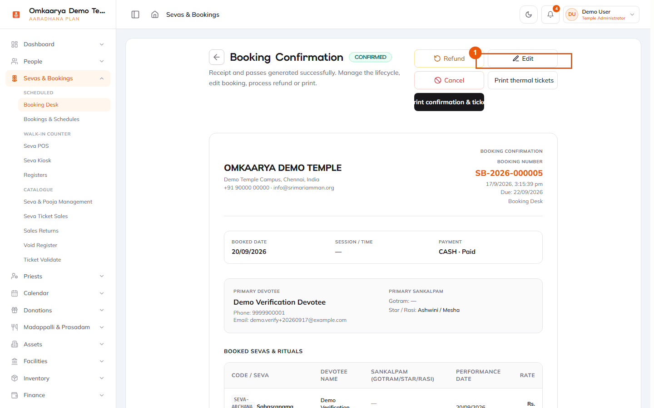654x408 pixels.
Task: Click booking number SB-2026-000005
Action: point(509,173)
